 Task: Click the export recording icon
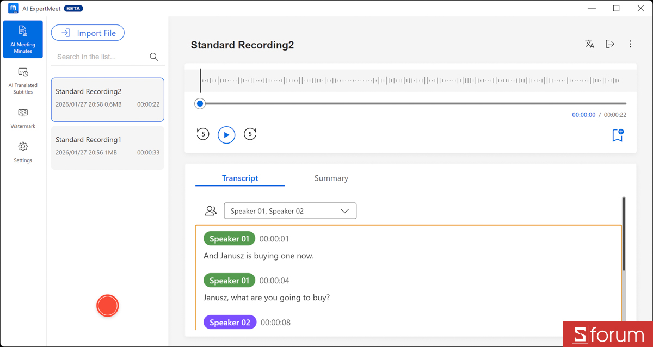[610, 45]
